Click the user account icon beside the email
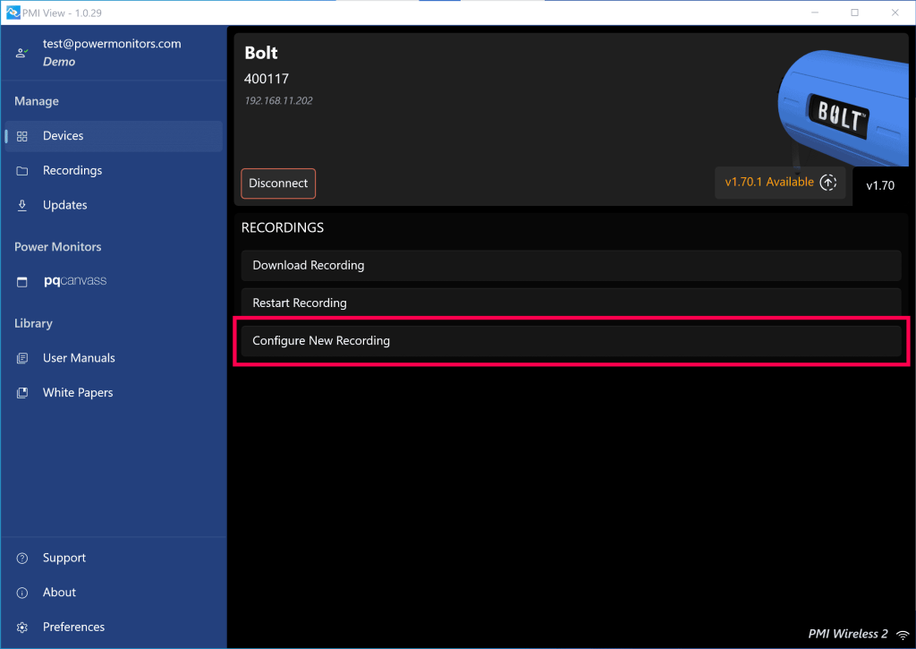The image size is (916, 649). 21,52
